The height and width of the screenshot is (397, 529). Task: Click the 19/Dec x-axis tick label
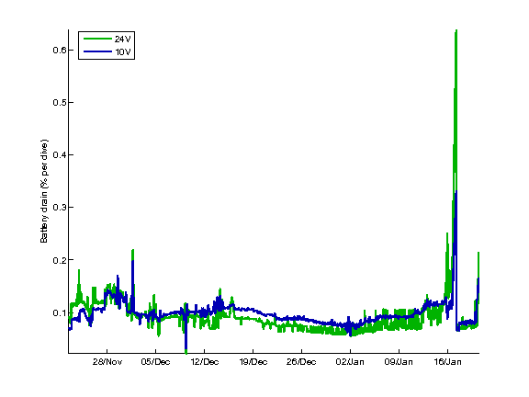tap(253, 362)
